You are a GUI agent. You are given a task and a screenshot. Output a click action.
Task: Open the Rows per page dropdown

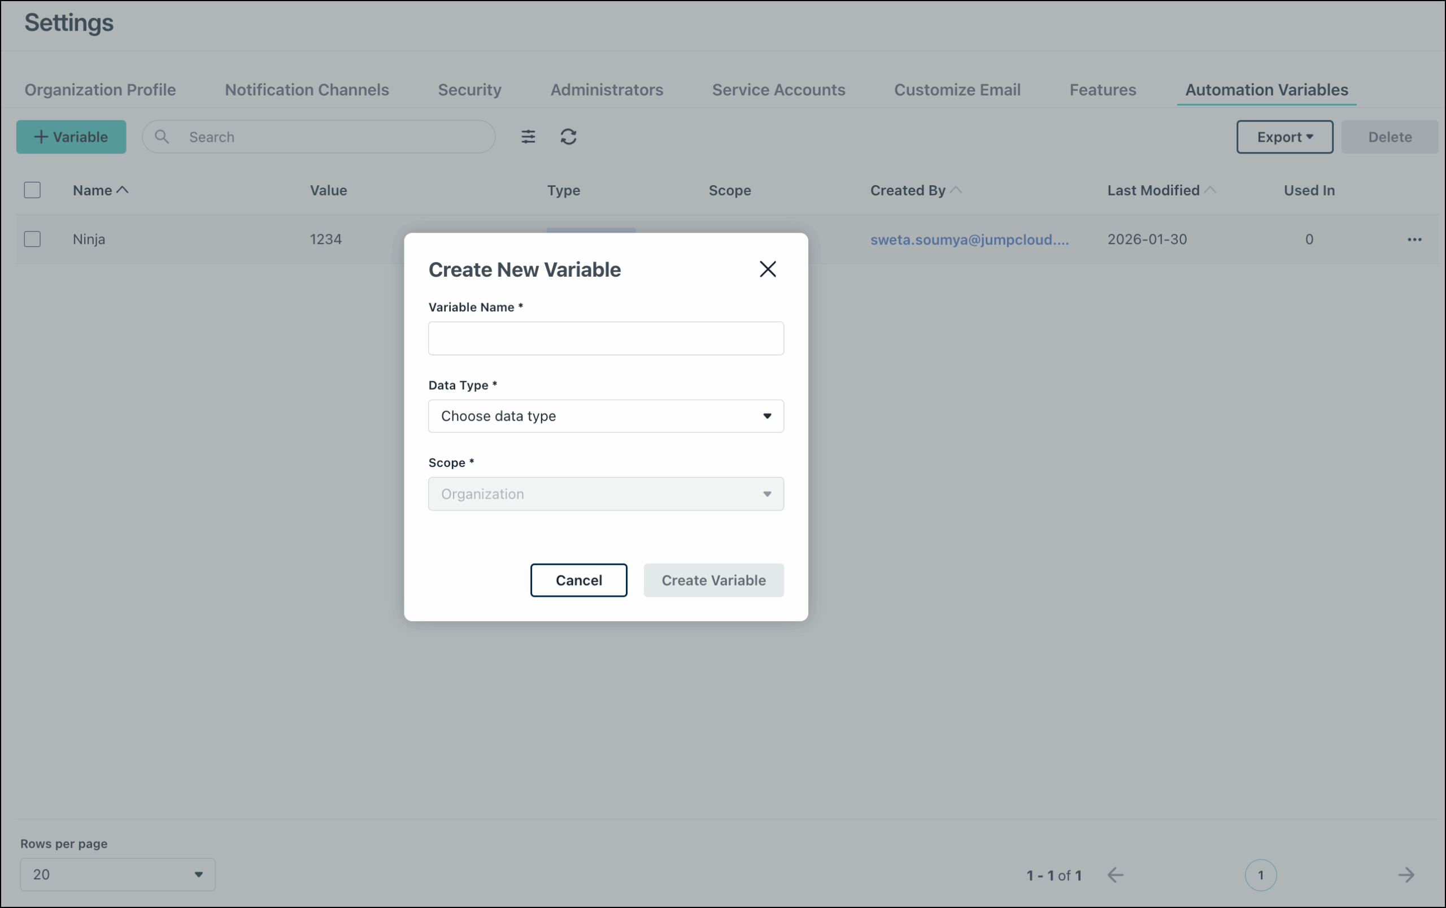click(x=117, y=874)
